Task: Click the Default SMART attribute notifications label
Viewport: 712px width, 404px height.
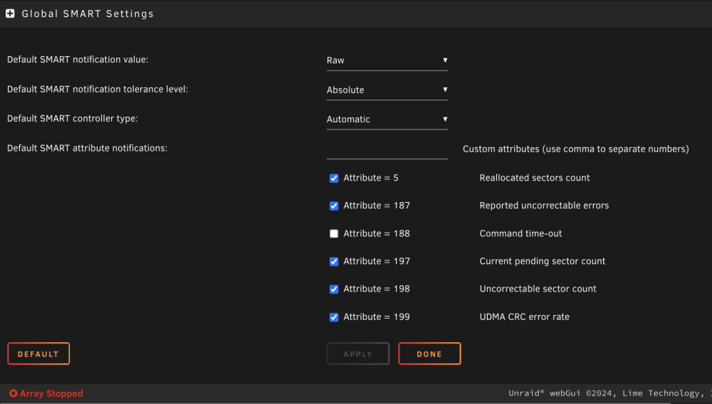Action: (87, 148)
